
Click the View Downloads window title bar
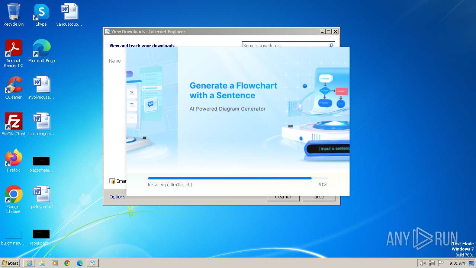pyautogui.click(x=212, y=32)
